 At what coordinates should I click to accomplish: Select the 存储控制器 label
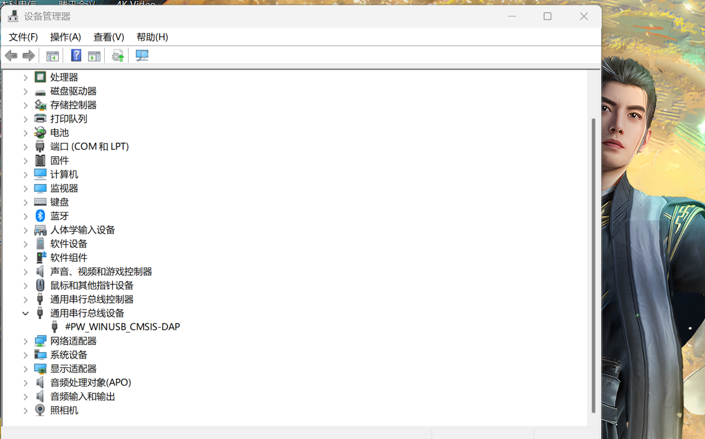point(73,105)
